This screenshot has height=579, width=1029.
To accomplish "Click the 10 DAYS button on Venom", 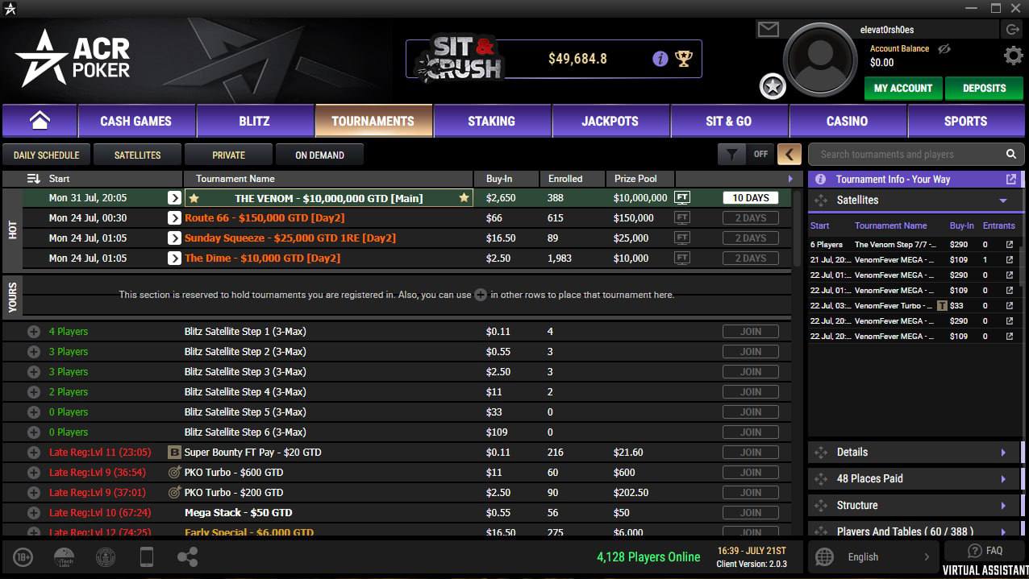I will tap(751, 198).
